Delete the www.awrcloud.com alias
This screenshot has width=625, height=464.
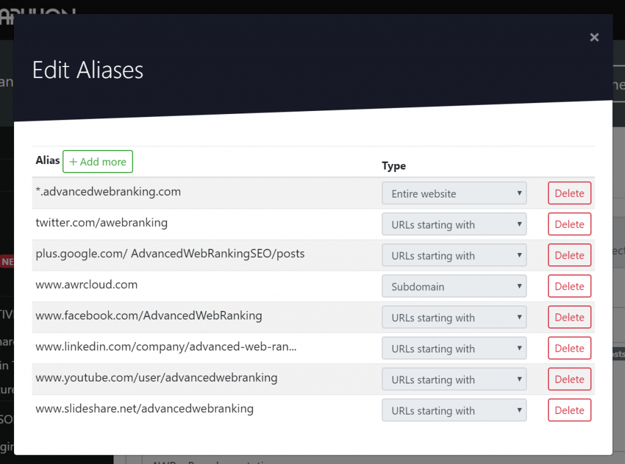tap(569, 286)
